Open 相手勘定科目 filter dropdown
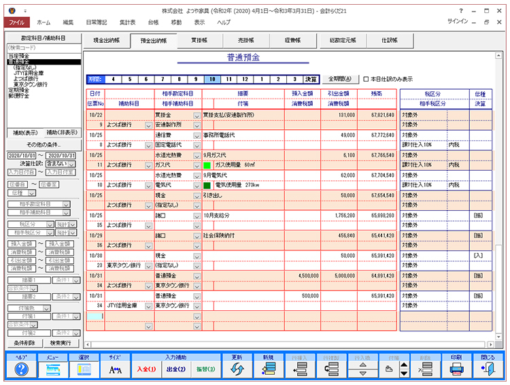 pos(67,204)
